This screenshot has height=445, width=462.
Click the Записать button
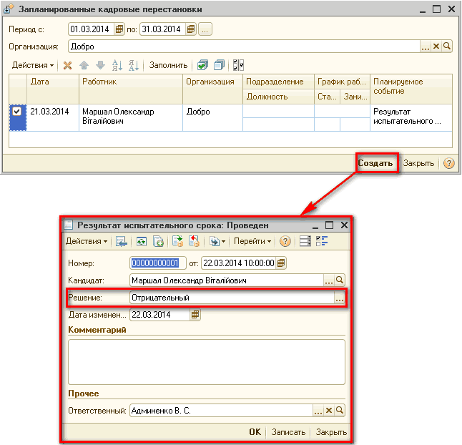point(290,432)
